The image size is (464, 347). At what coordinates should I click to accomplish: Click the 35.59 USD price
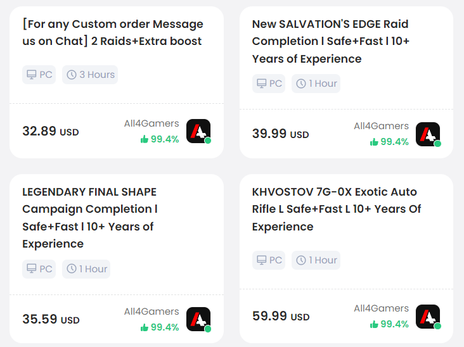click(51, 319)
